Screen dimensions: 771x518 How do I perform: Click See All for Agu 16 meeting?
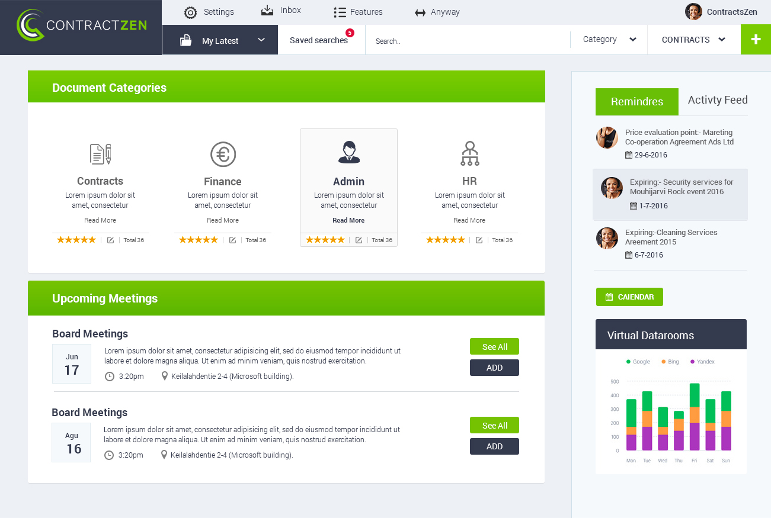click(494, 425)
